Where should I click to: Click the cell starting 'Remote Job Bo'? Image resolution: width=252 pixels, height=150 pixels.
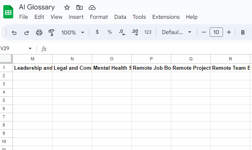[x=151, y=68]
